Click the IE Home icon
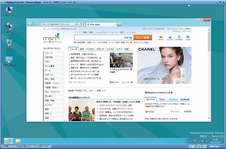Screen dimensions: 226x149 click(200, 24)
